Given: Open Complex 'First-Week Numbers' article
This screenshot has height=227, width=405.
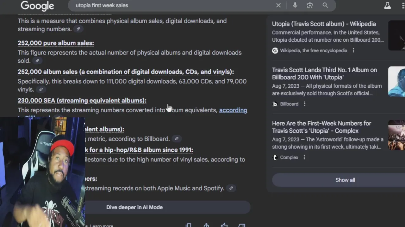Looking at the screenshot, I should point(321,127).
